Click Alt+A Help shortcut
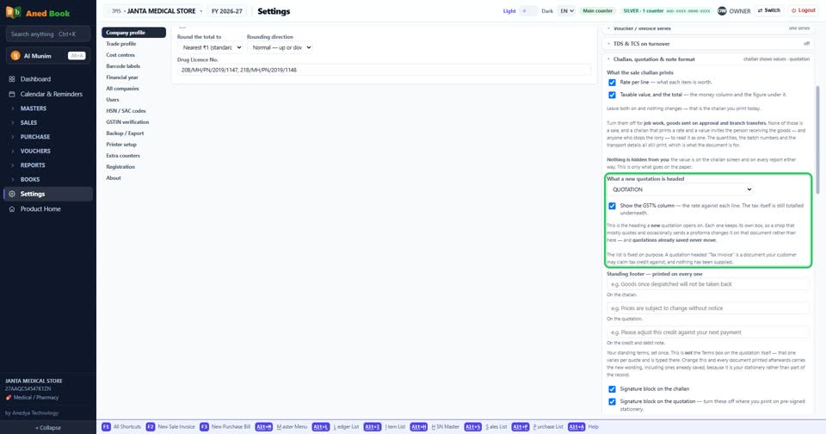This screenshot has height=434, width=826. [x=583, y=426]
